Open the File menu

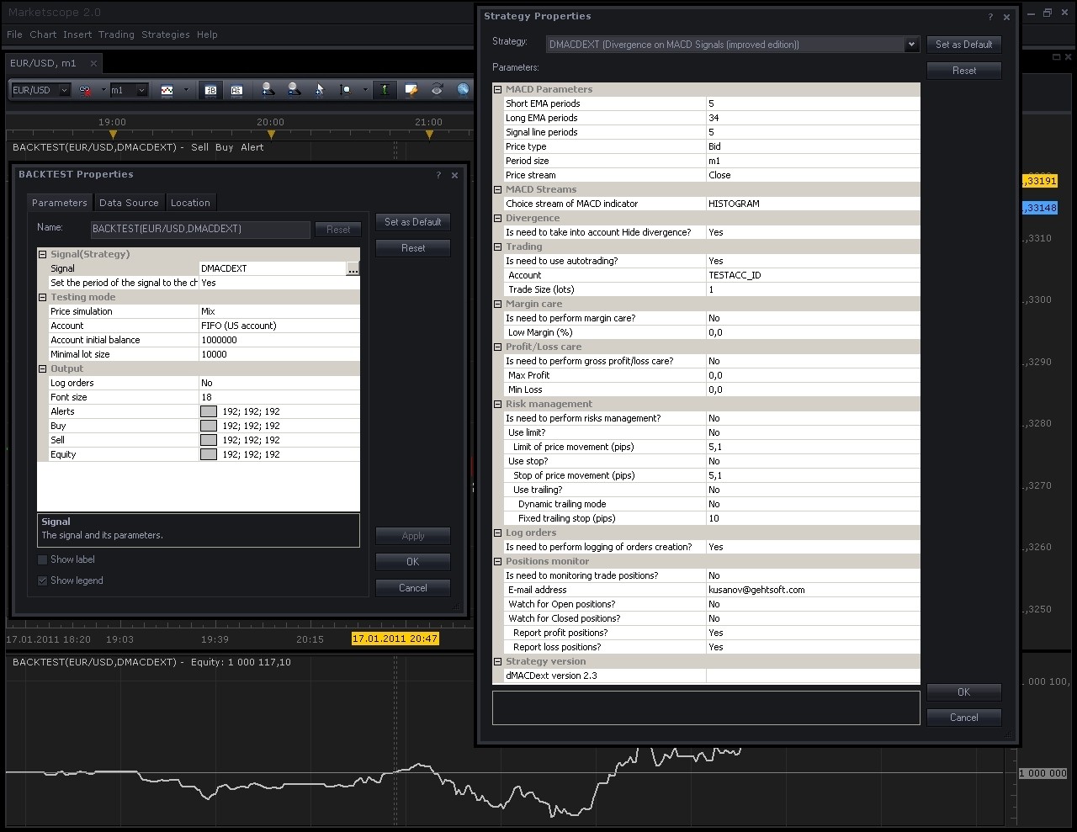(14, 34)
